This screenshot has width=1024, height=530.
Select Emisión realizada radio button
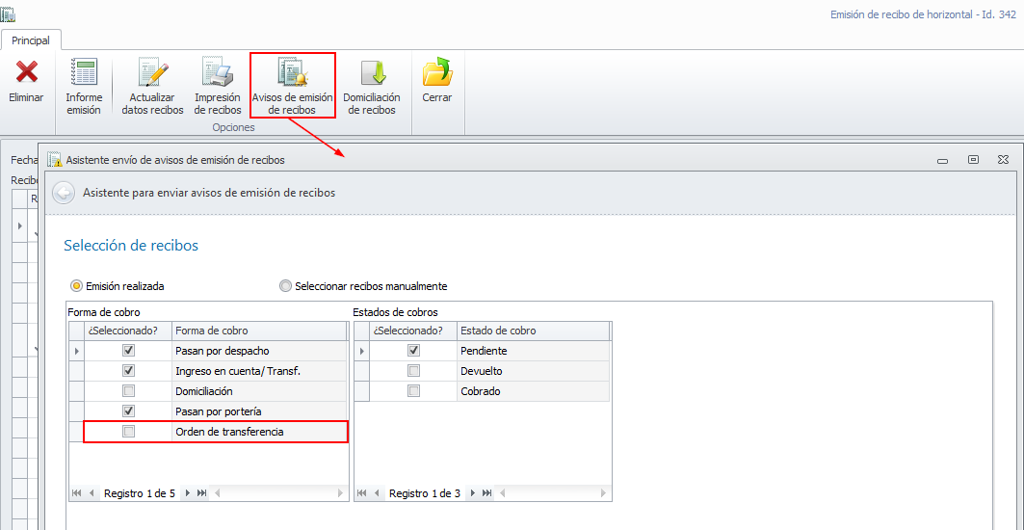pos(77,285)
